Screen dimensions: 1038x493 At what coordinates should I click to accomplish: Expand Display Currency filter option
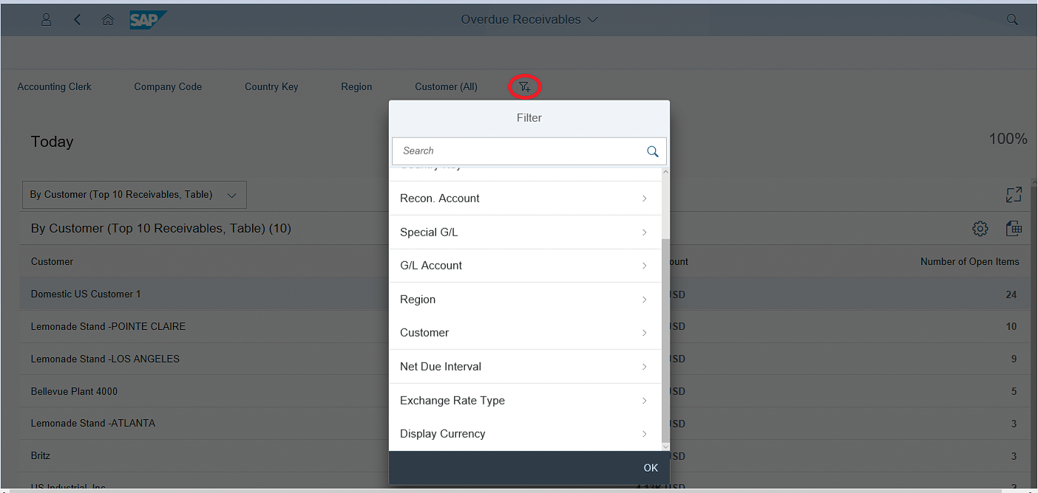(525, 434)
